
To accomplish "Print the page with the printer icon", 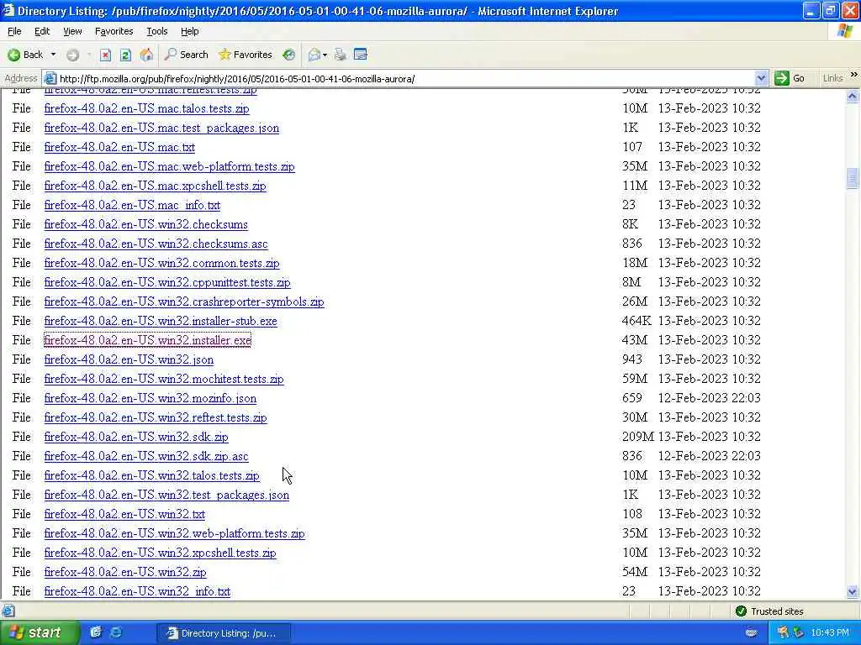I will (340, 55).
